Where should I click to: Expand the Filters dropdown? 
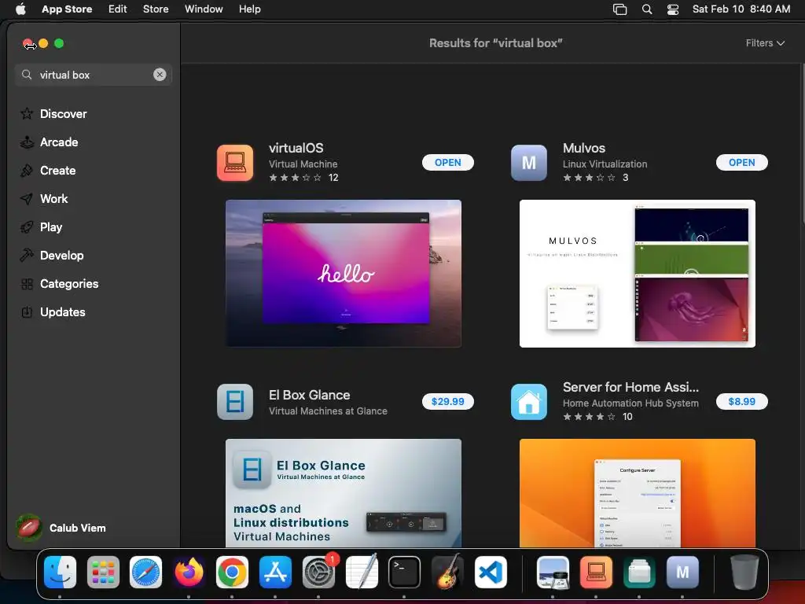point(765,43)
